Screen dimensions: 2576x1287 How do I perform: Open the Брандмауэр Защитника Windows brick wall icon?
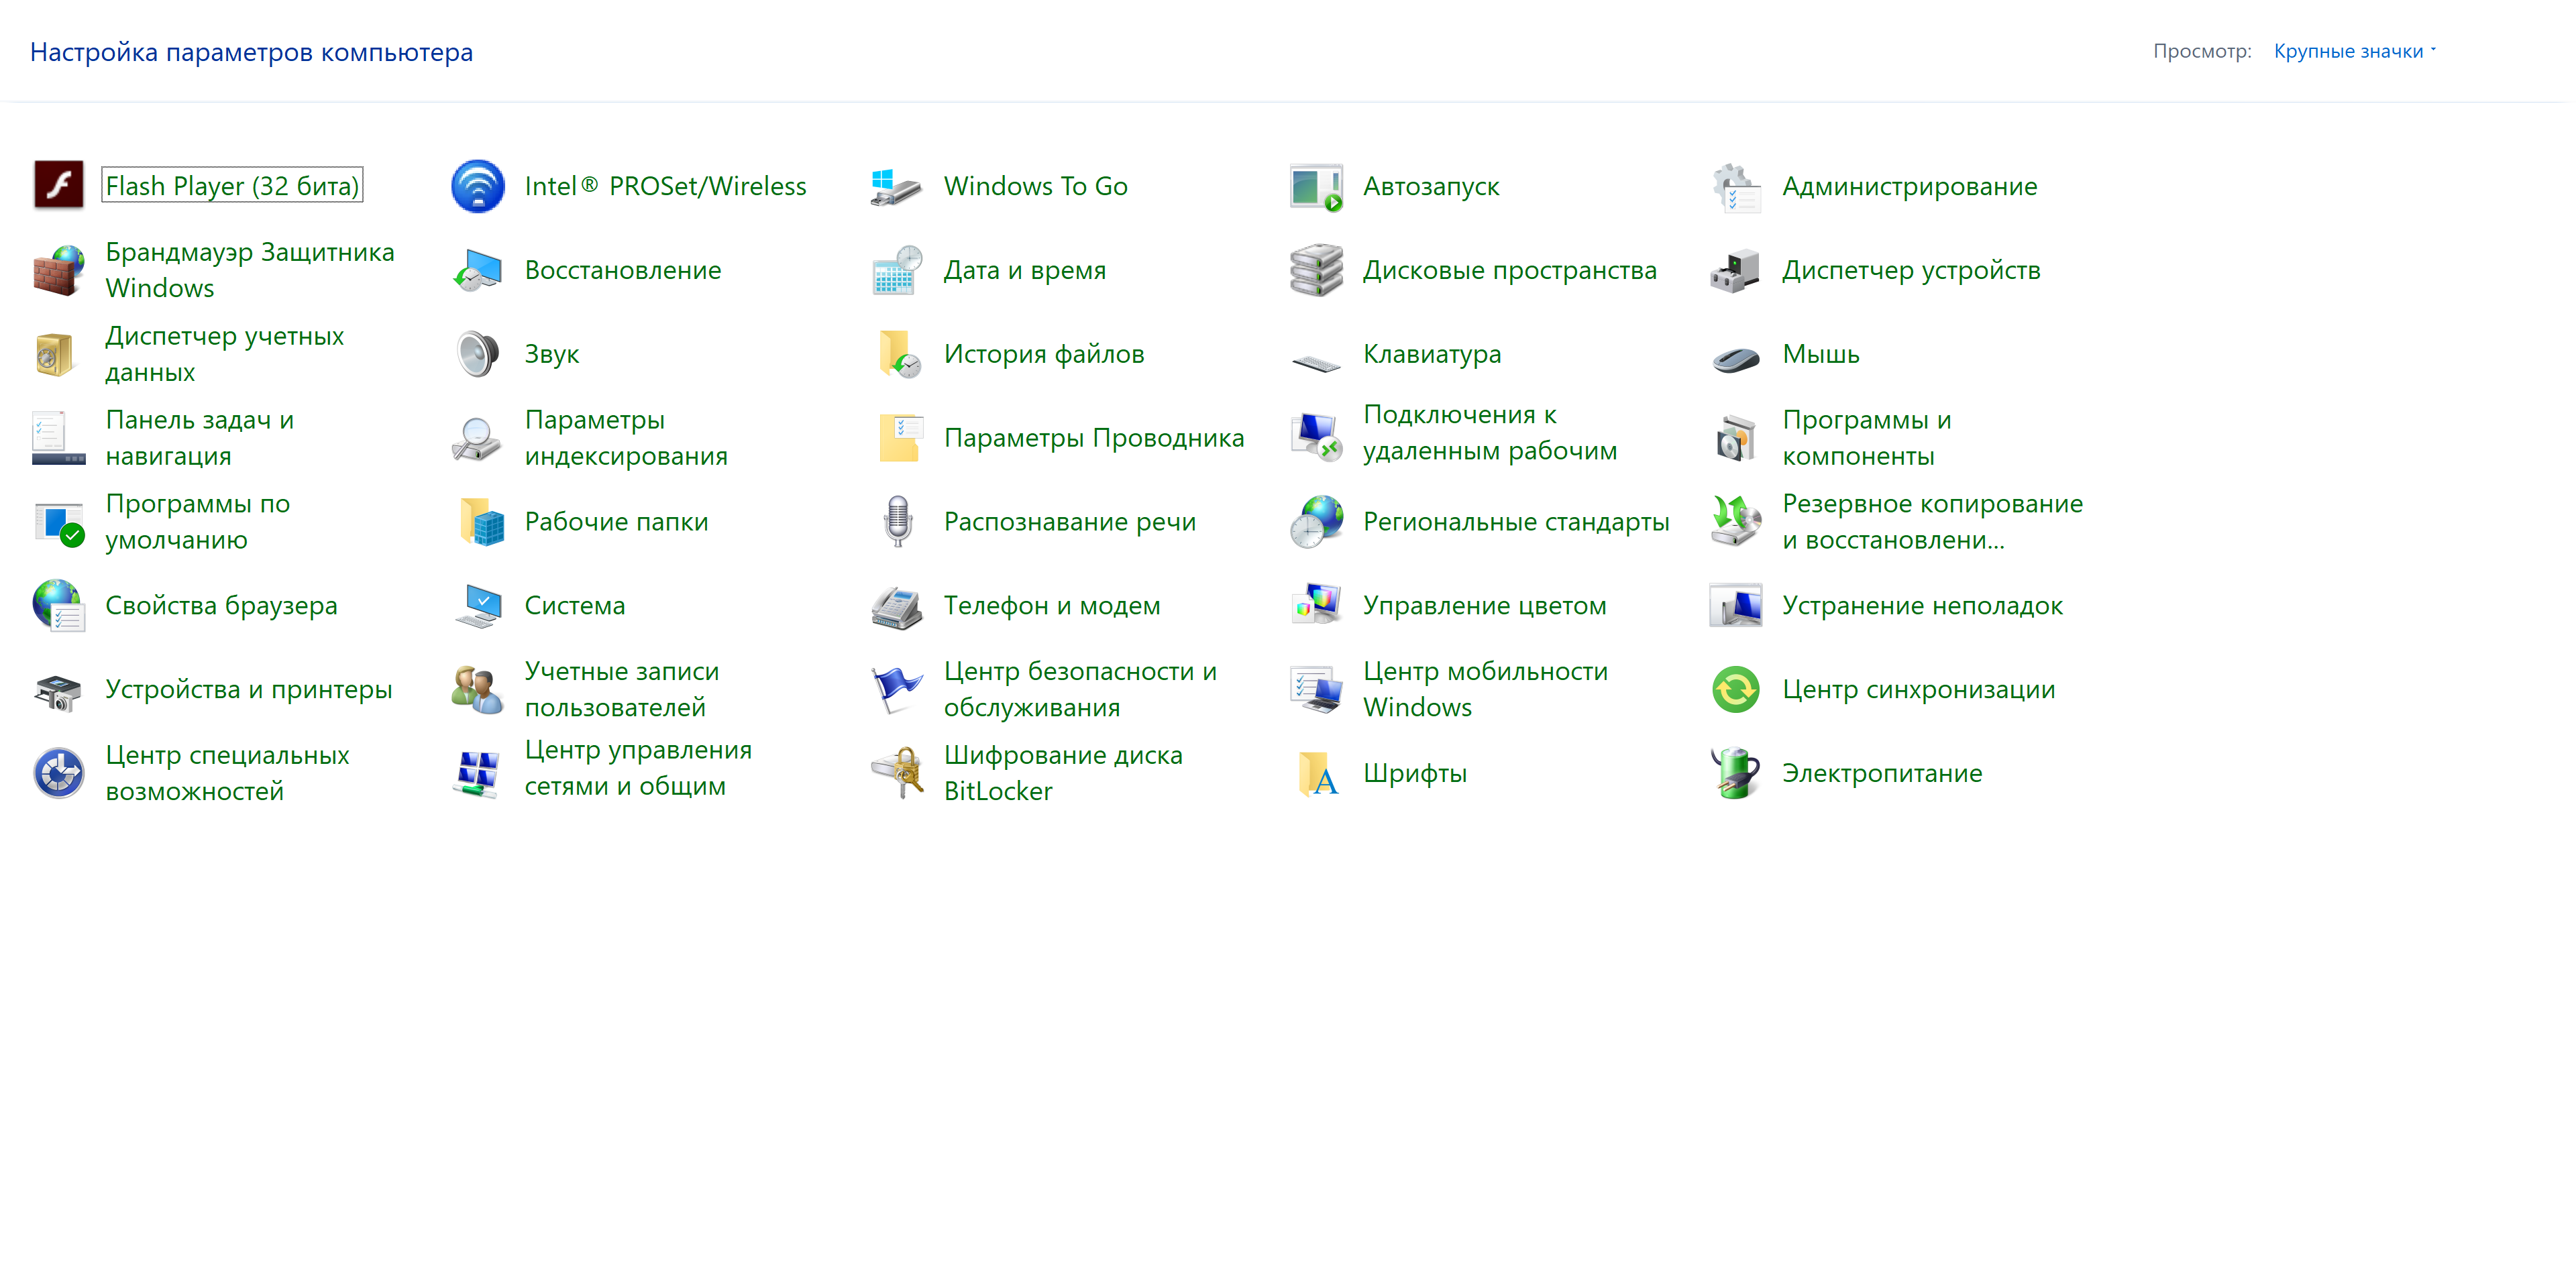pyautogui.click(x=58, y=270)
